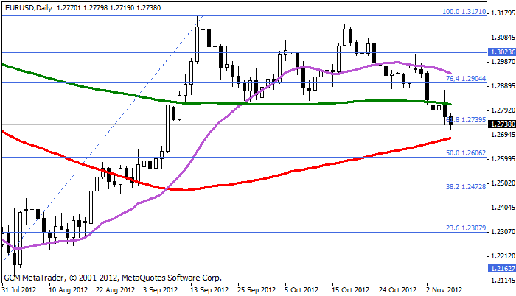Screen dimensions: 516x296
Task: Click the 3 Sep 2012 date label
Action: [160, 290]
